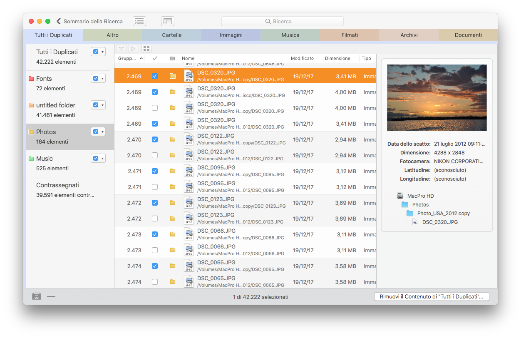Uncheck the selected DSC_0320.JPG duplicate
Image resolution: width=521 pixels, height=338 pixels.
pos(154,76)
